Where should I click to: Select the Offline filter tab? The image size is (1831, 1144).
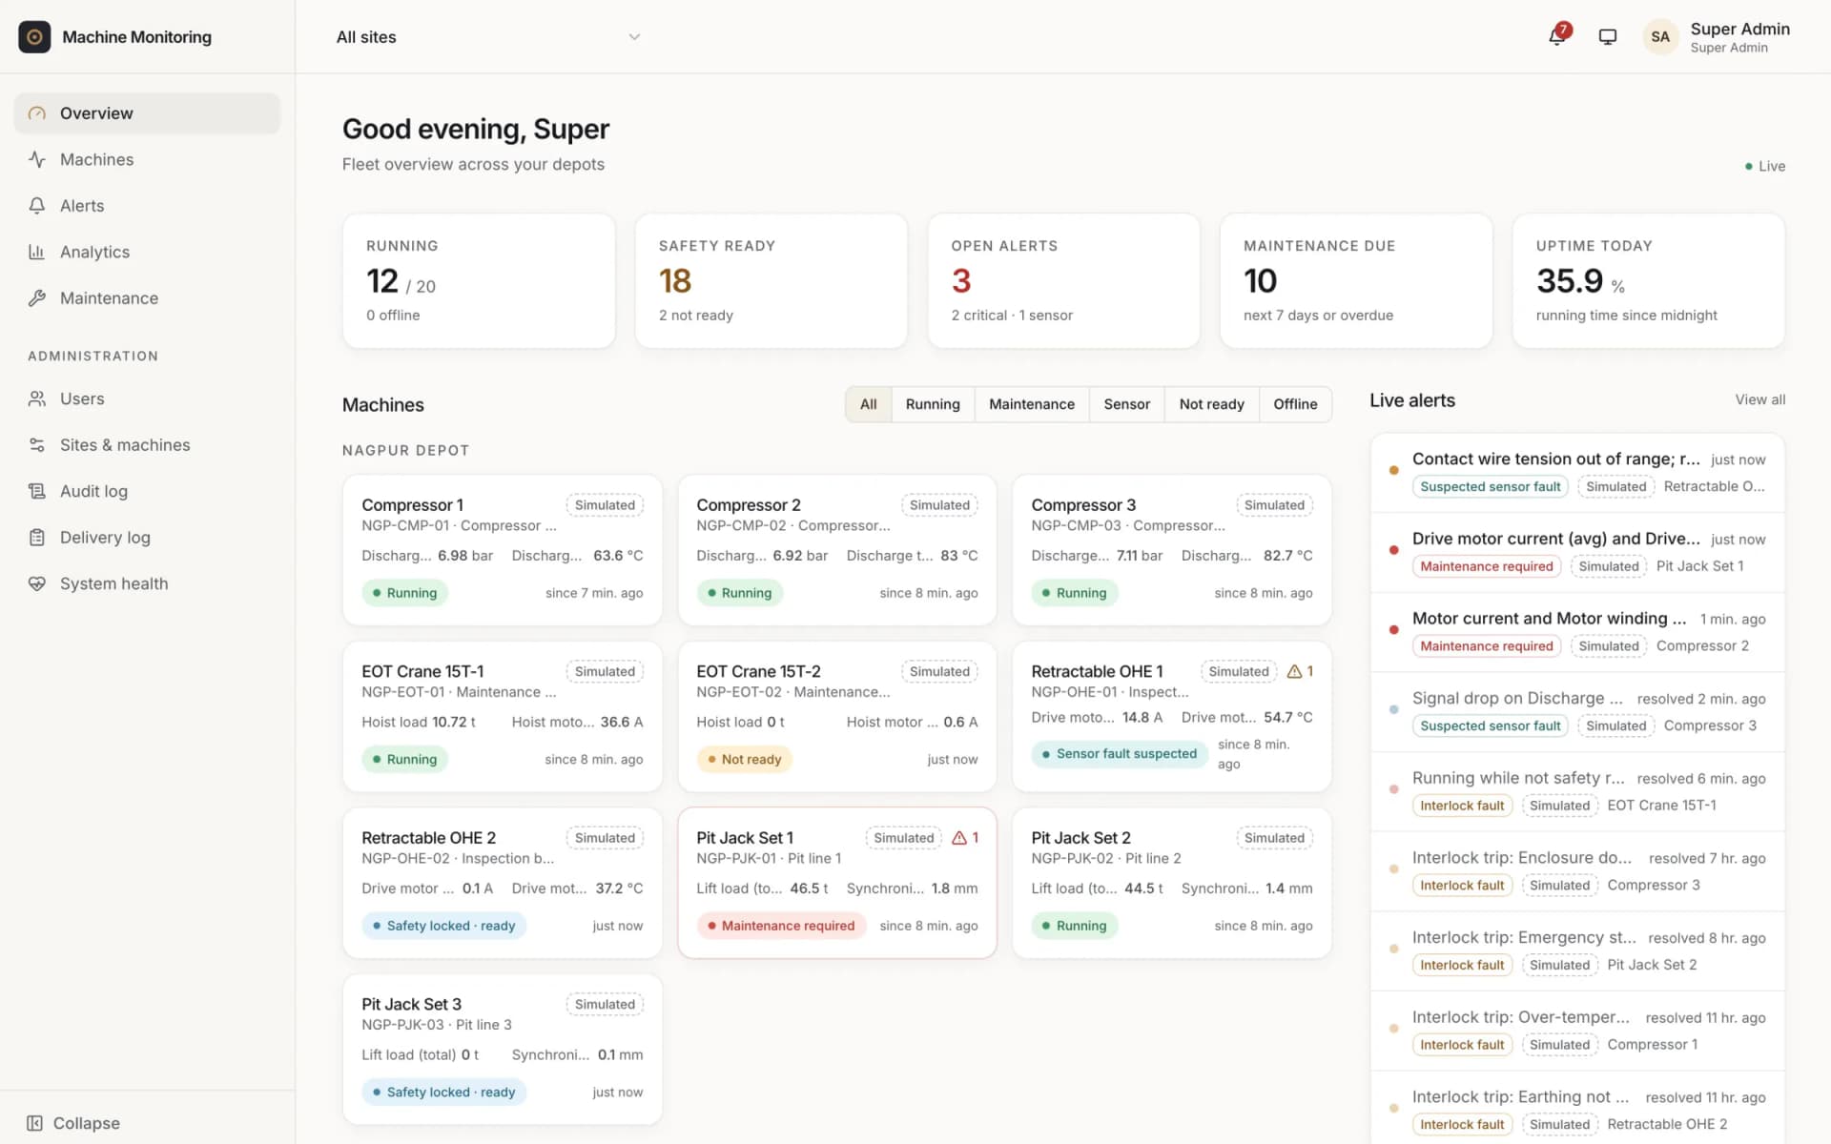coord(1295,404)
